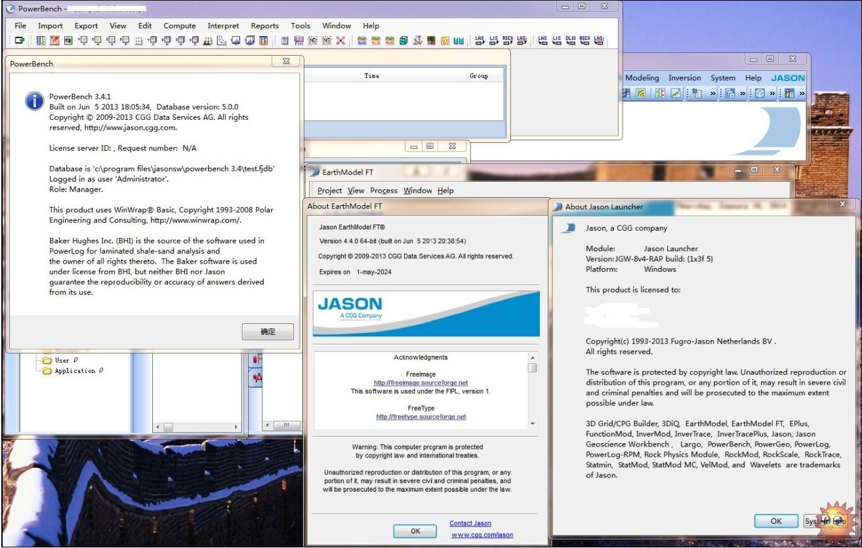
Task: Open the Inversion menu in Jason window
Action: [685, 77]
